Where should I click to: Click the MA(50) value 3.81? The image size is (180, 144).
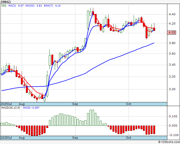(x=39, y=6)
